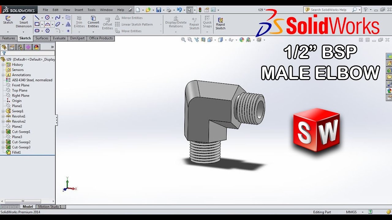Open File Explorer tab in task pane
This screenshot has height=220, width=392.
pyautogui.click(x=389, y=77)
